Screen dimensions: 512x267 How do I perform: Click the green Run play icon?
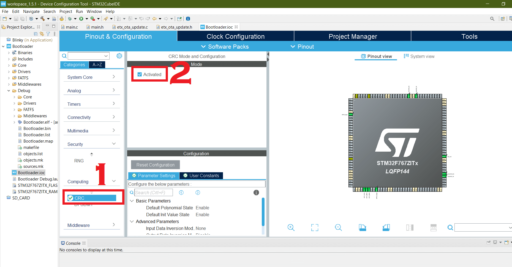[x=81, y=19]
